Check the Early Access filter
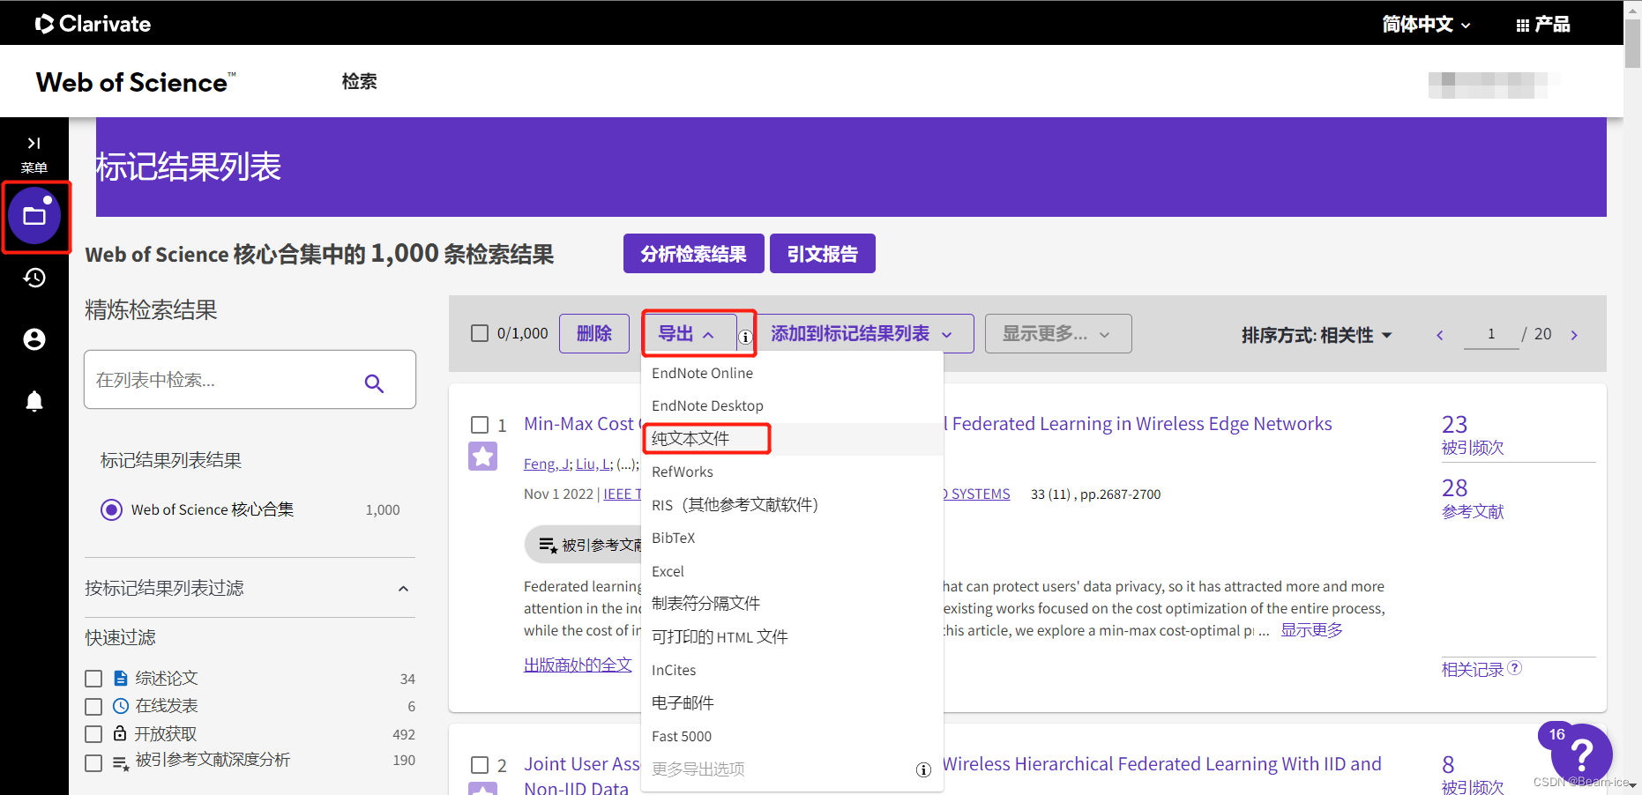The width and height of the screenshot is (1642, 795). click(x=93, y=707)
